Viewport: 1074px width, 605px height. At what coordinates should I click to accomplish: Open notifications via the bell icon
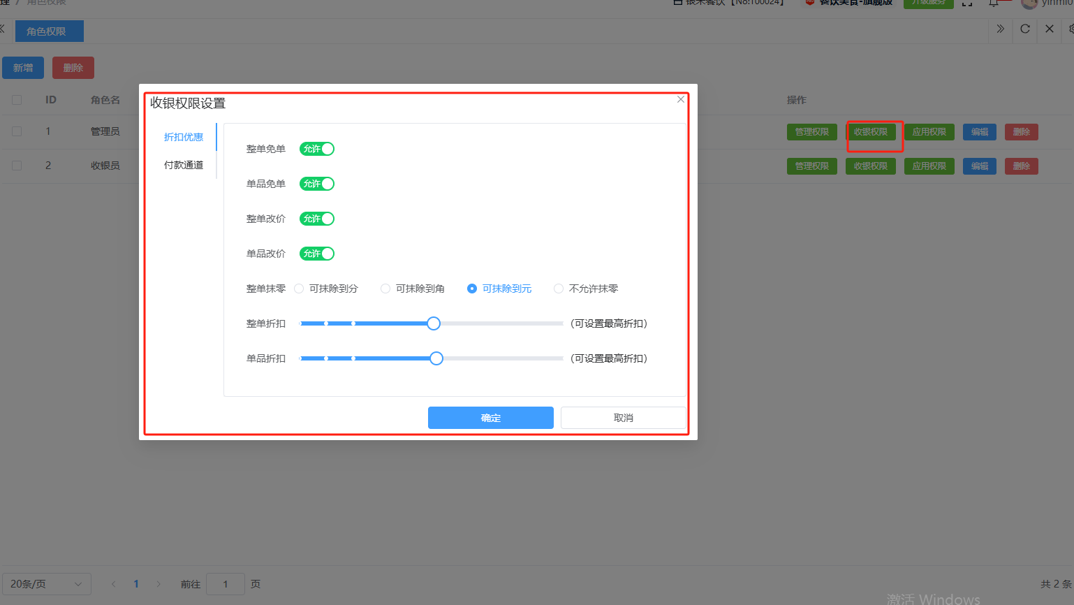tap(993, 3)
